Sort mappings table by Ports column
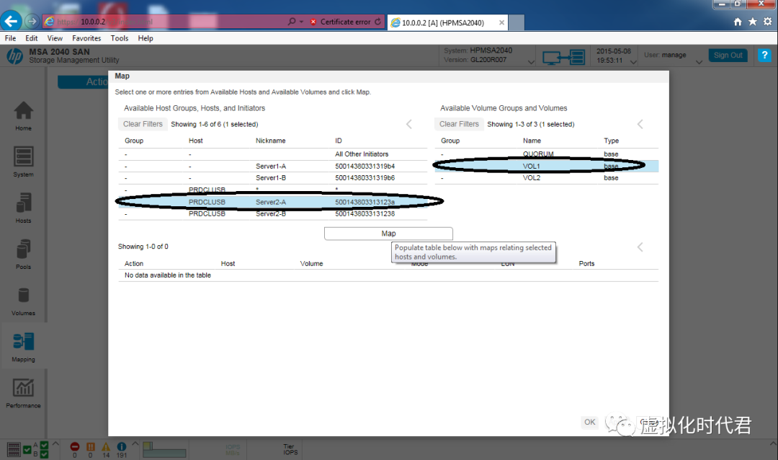The image size is (778, 460). point(586,264)
